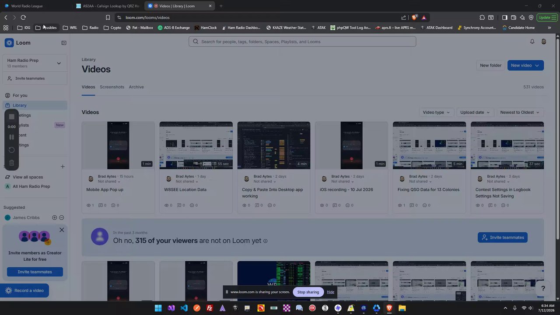Restart the recording from the overlay

coord(12,150)
